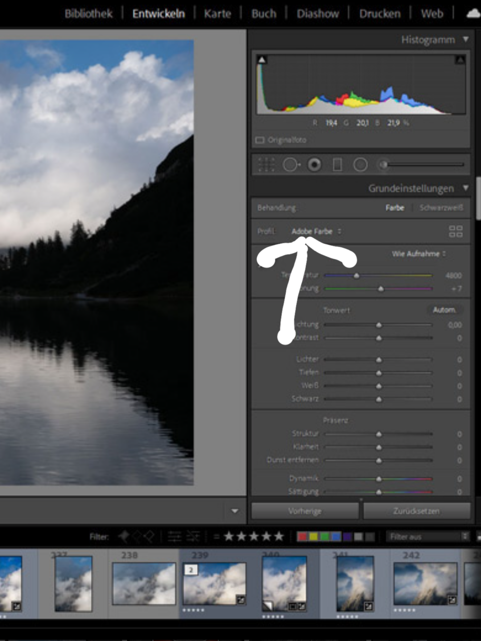The image size is (481, 641).
Task: Select the Spot Removal tool
Action: (290, 165)
